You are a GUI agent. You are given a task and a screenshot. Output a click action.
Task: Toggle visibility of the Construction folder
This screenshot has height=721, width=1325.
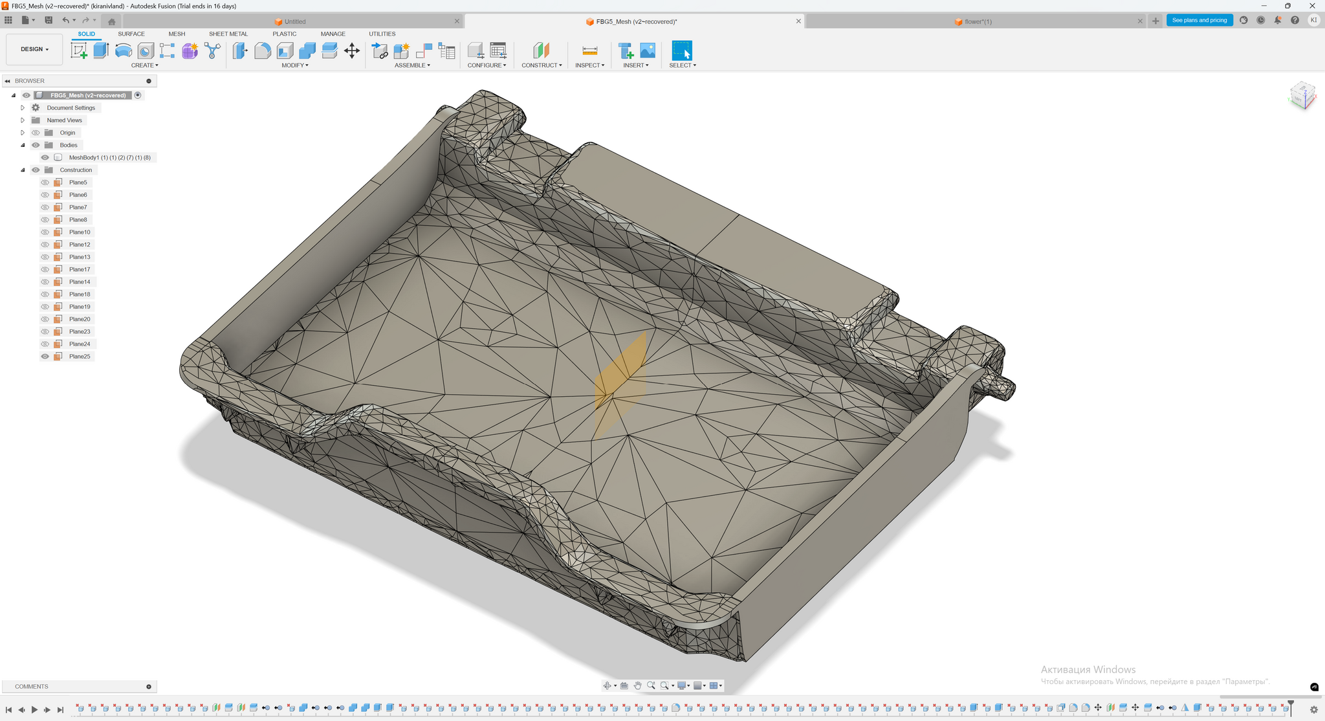point(36,170)
